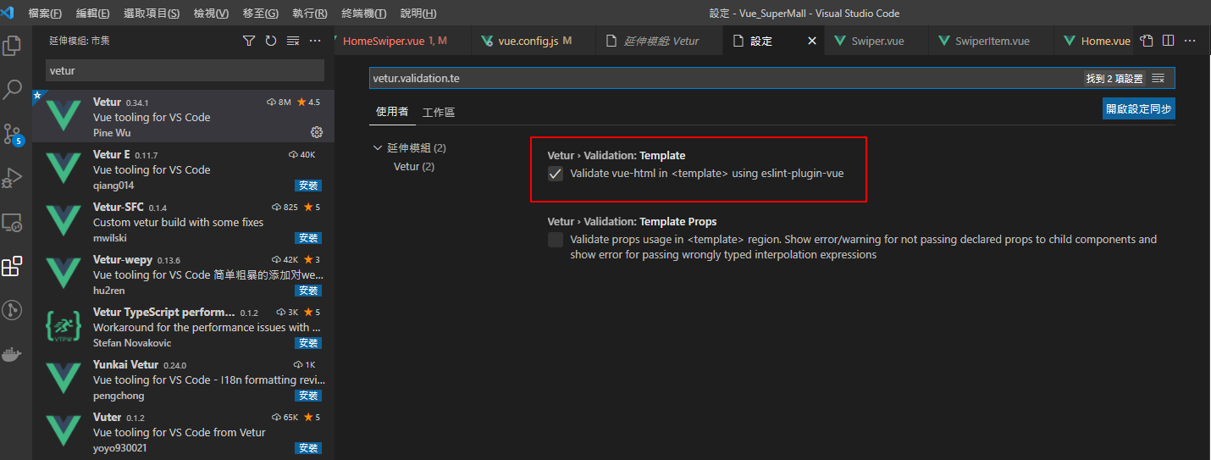The image size is (1211, 460).
Task: Open the 執行 menu
Action: pyautogui.click(x=309, y=14)
